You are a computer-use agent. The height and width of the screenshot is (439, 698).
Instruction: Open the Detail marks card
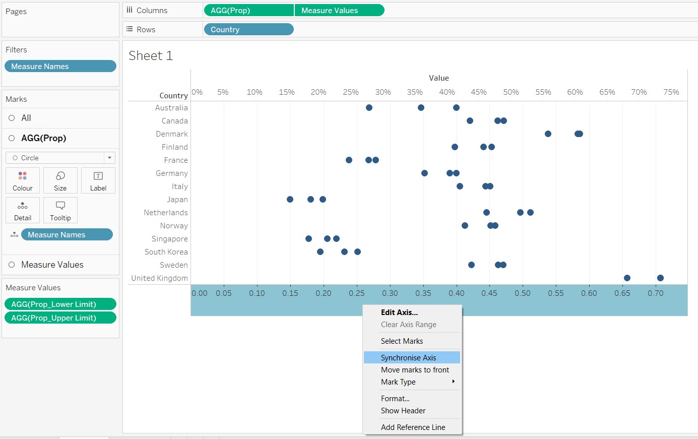tap(23, 210)
